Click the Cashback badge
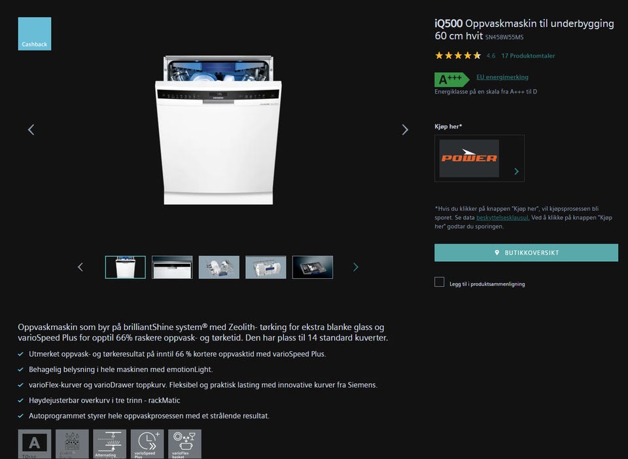 [x=35, y=33]
